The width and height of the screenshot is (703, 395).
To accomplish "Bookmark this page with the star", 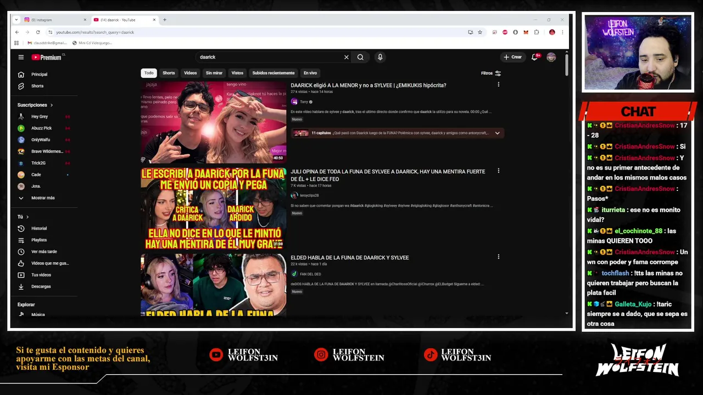I will [479, 32].
